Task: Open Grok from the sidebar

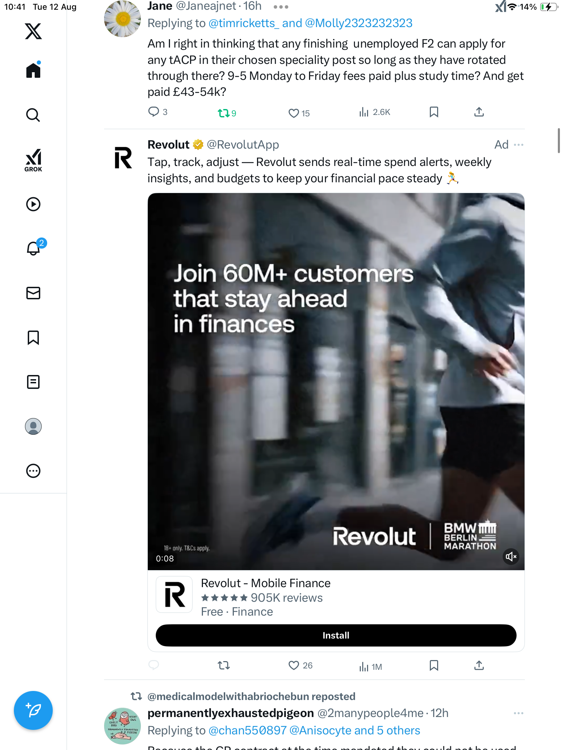Action: pyautogui.click(x=33, y=160)
